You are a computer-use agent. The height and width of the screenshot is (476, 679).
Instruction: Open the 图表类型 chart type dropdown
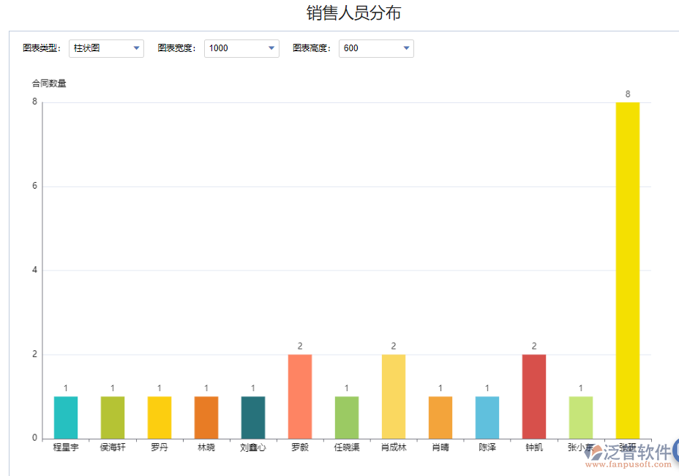click(136, 48)
